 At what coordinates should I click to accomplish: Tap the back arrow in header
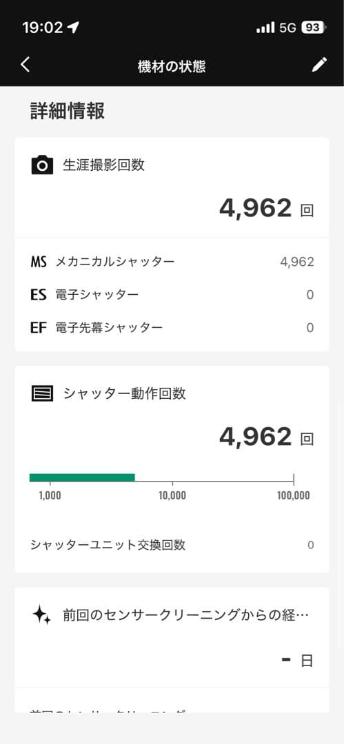26,65
